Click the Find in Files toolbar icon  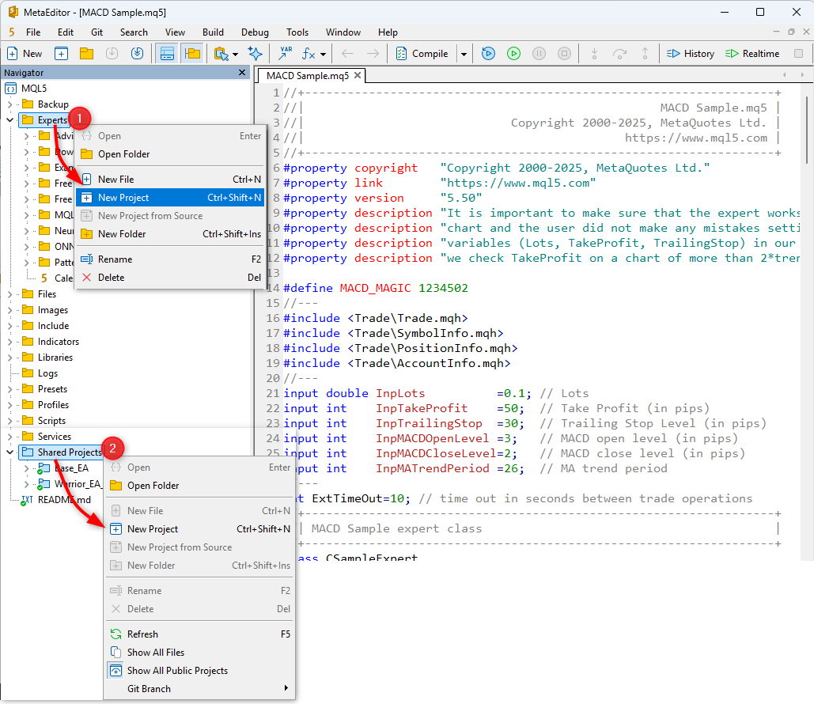click(x=221, y=54)
